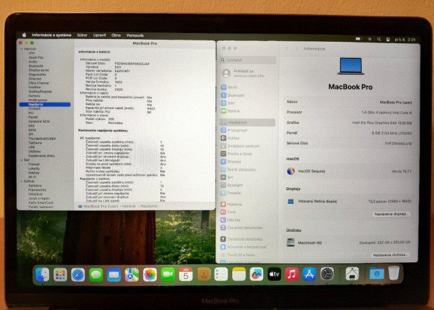The width and height of the screenshot is (434, 310).
Task: Click the Vyhľadať search field
Action: tap(248, 60)
